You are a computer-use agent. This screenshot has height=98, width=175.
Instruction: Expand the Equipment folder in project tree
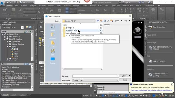coord(7,42)
